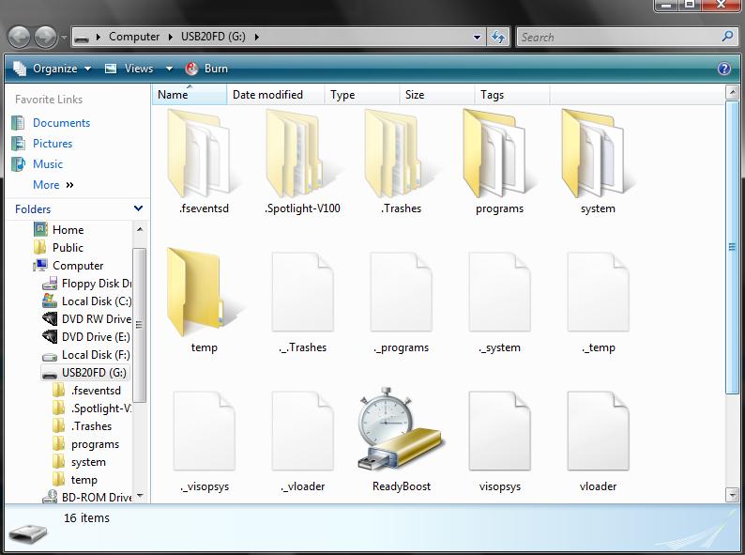Select the ._temp file icon
The image size is (745, 555).
pyautogui.click(x=598, y=292)
